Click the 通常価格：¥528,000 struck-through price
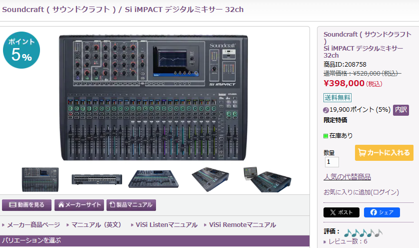Screen dimensions: 419x248 click(362, 74)
